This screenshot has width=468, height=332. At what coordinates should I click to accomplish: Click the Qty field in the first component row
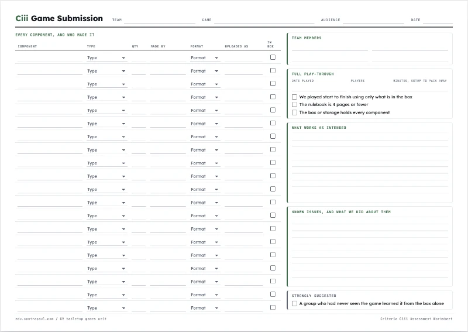139,58
